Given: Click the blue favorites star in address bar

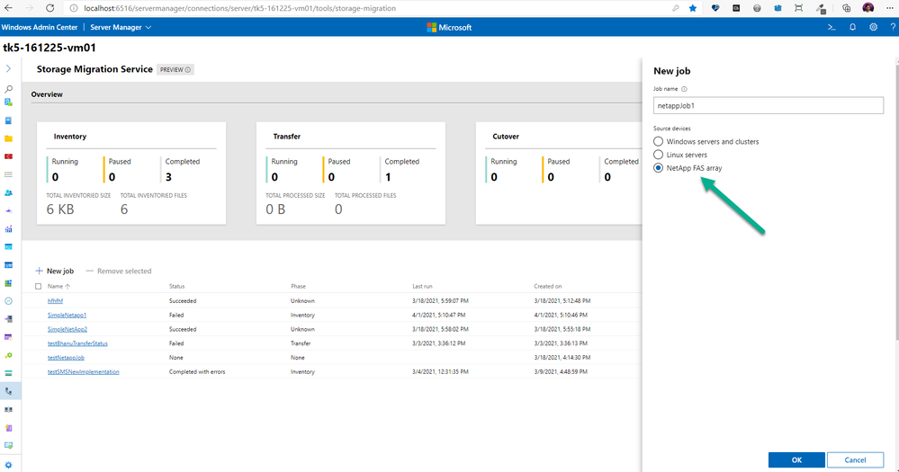Looking at the screenshot, I should [693, 8].
